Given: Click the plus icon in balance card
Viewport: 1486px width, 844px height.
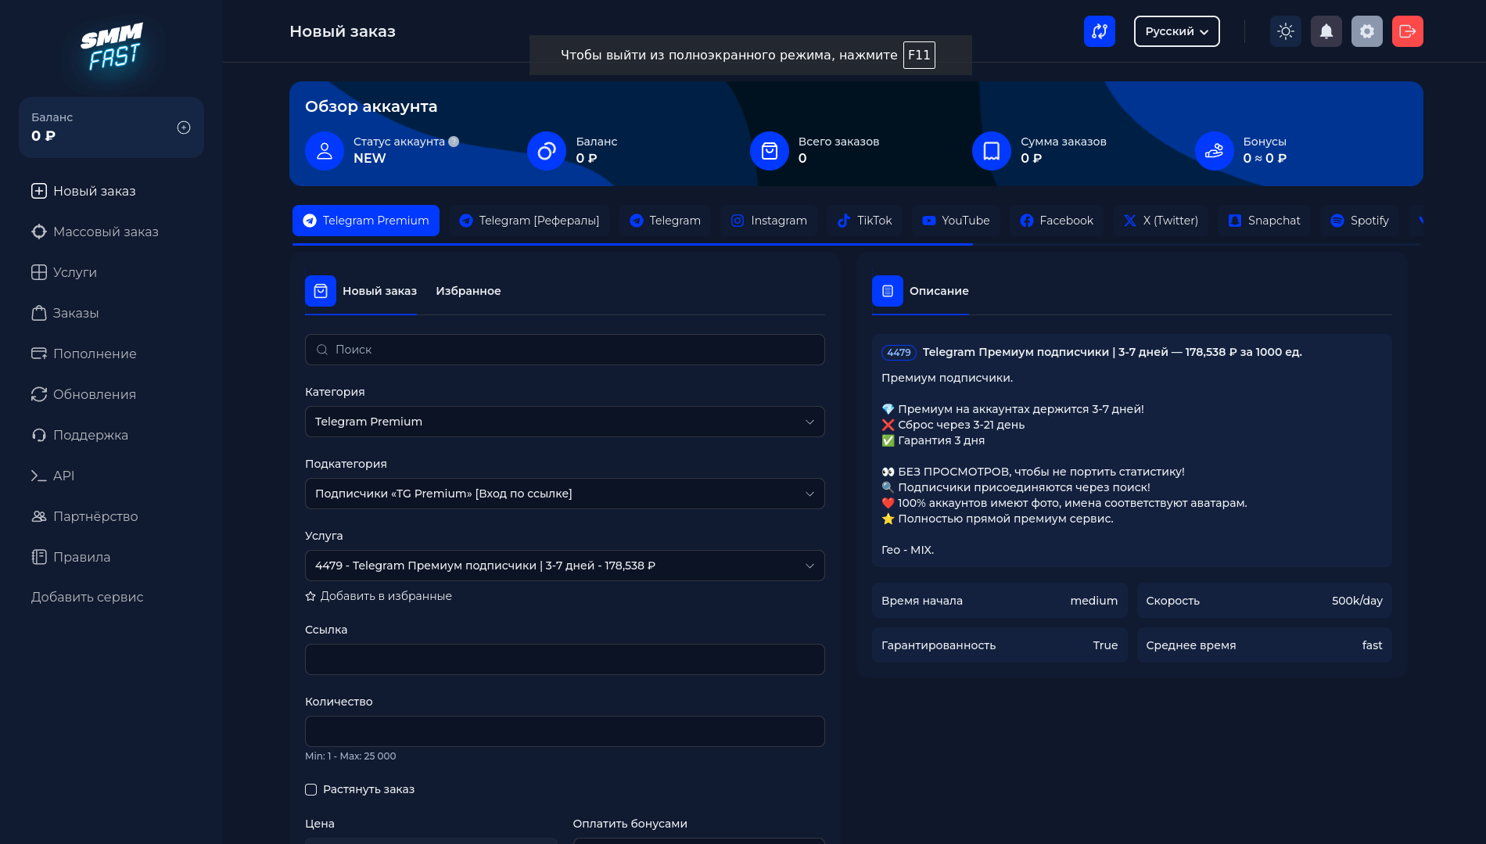Looking at the screenshot, I should coord(184,127).
